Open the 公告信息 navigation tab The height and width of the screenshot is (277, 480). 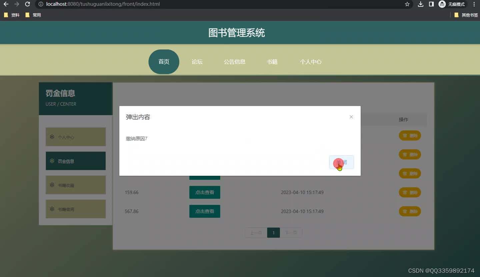[235, 62]
